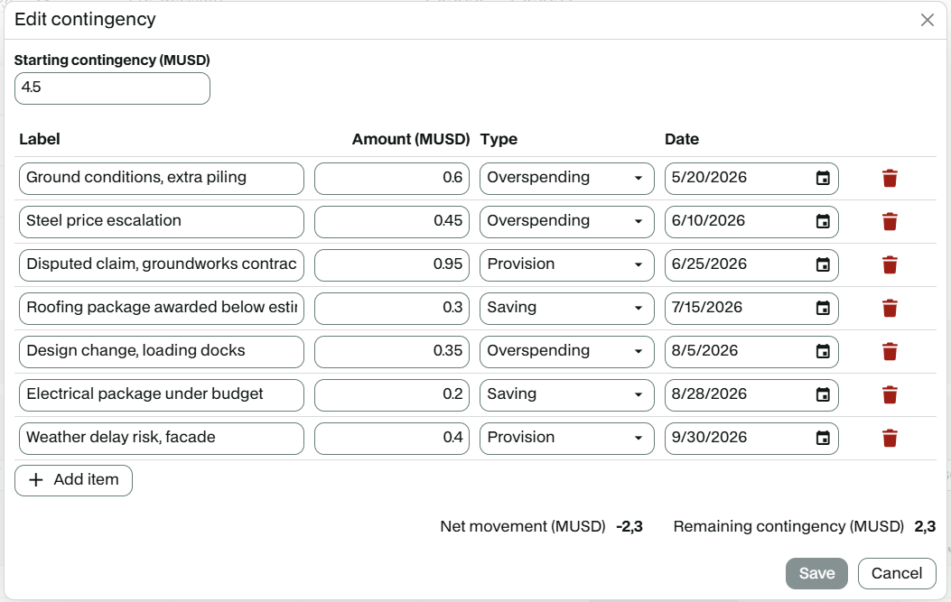Open calendar picker for 7/15/2026 date
Image resolution: width=951 pixels, height=602 pixels.
823,309
